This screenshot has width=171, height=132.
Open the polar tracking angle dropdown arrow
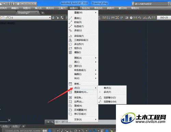coord(79,131)
